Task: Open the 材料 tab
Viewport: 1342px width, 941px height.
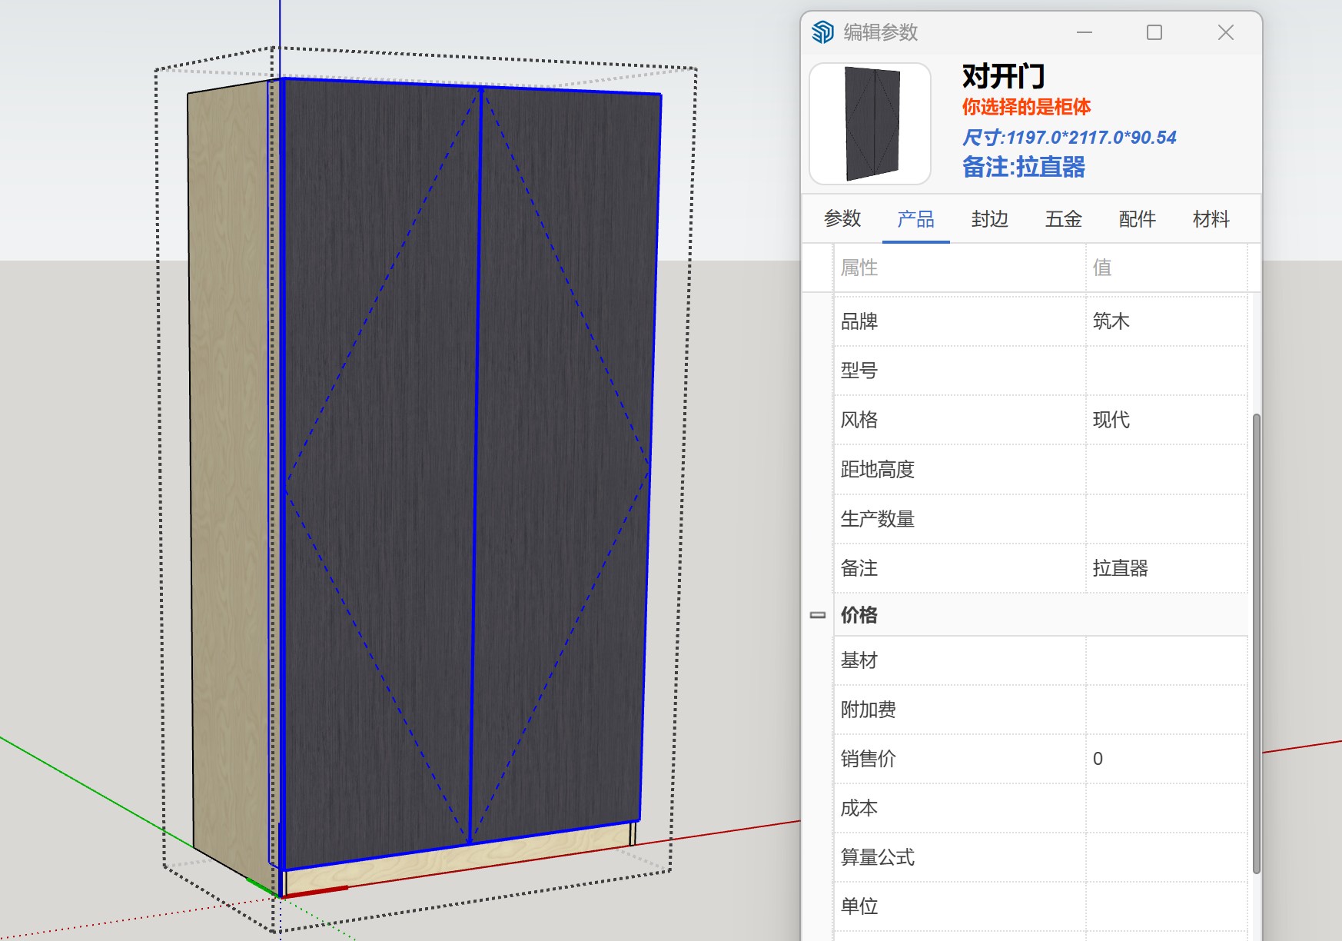Action: [x=1209, y=219]
